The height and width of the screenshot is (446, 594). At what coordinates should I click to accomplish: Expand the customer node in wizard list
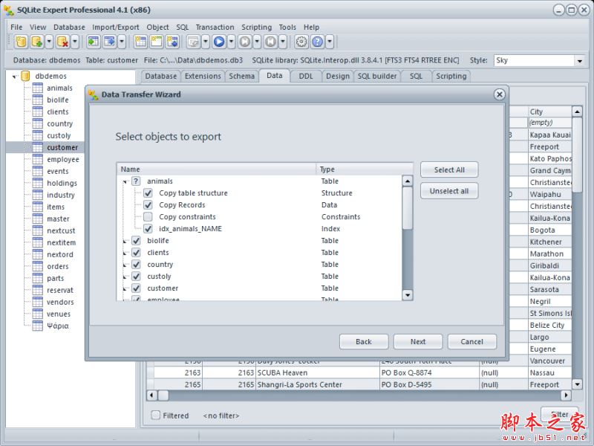[125, 288]
